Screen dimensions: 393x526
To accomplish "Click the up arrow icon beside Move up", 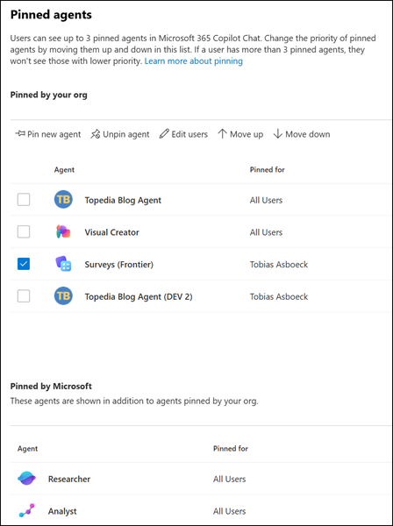I will pos(222,134).
